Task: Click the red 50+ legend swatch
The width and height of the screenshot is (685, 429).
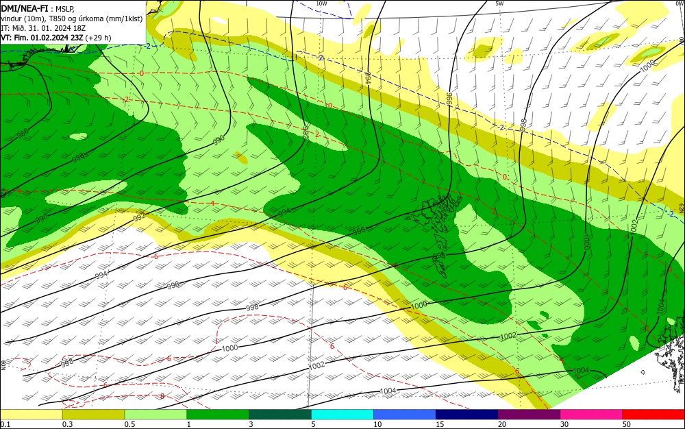Action: point(653,414)
